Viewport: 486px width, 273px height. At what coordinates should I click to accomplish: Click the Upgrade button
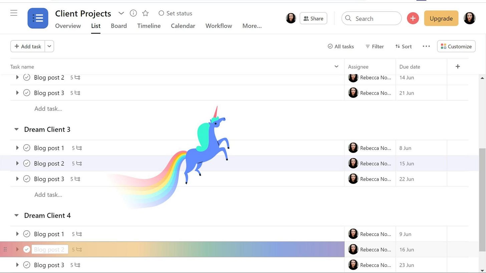tap(441, 18)
